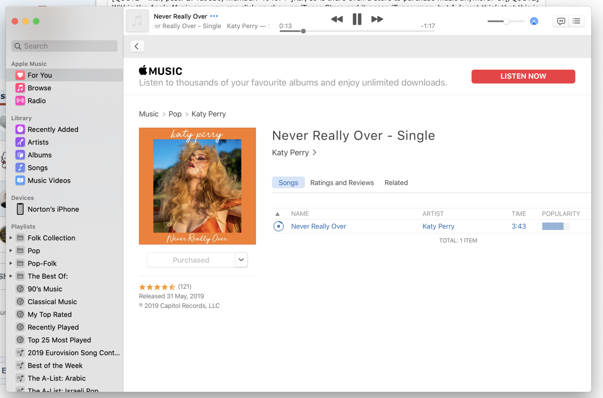Viewport: 603px width, 398px height.
Task: Click the green maximize window button
Action: coord(36,21)
